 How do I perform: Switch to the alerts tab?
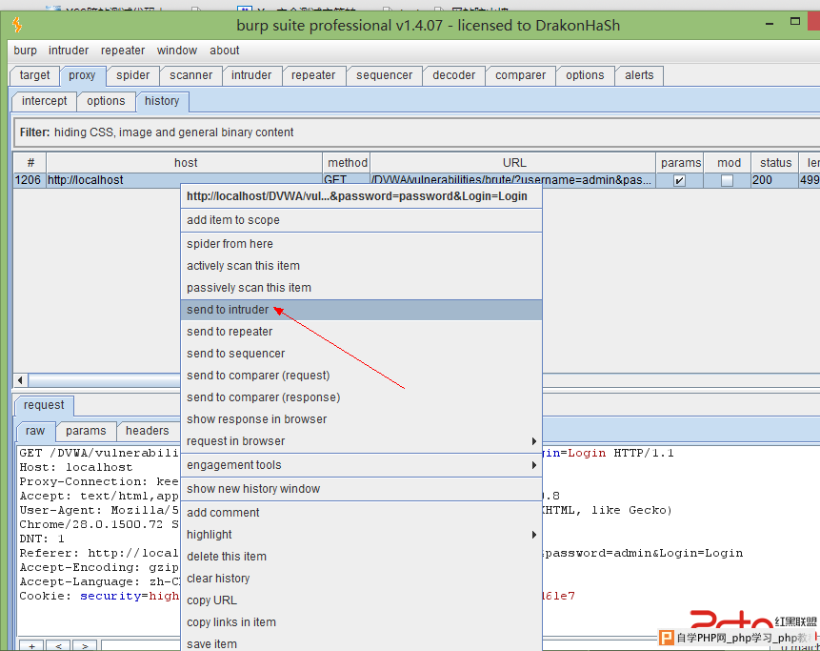point(639,75)
